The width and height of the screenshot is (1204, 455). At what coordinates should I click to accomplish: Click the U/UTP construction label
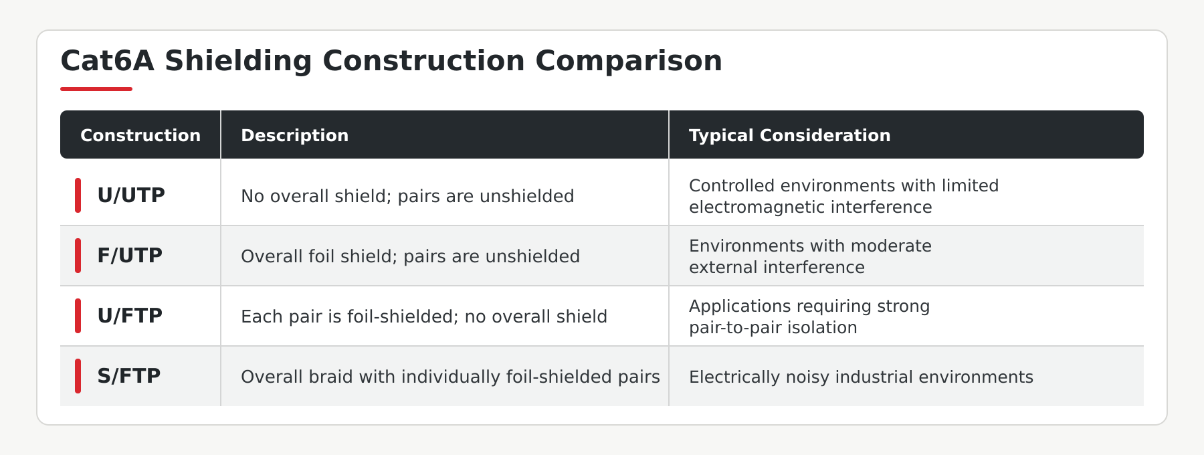[131, 195]
